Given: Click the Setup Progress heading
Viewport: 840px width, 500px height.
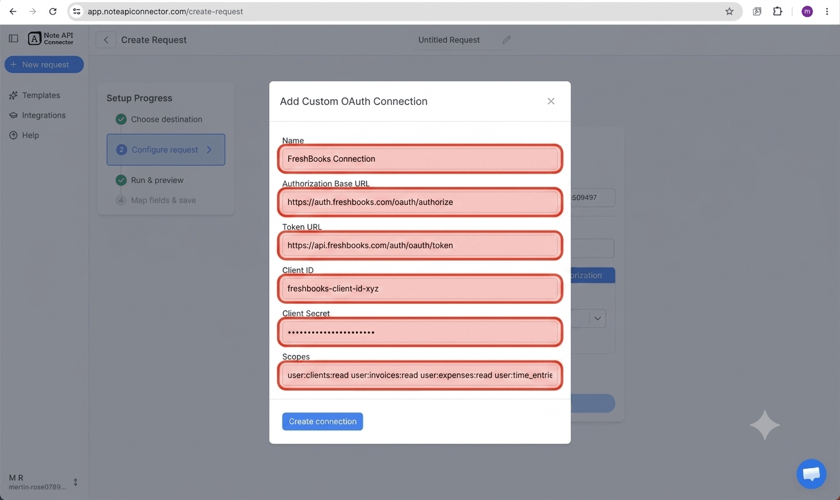Looking at the screenshot, I should (139, 98).
